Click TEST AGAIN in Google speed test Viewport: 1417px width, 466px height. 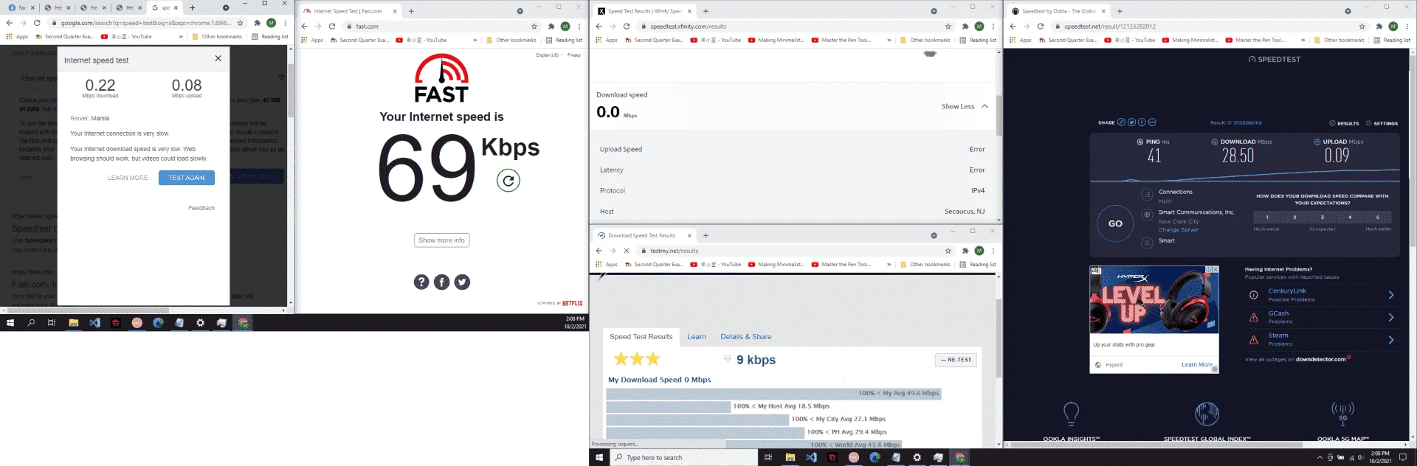click(187, 178)
